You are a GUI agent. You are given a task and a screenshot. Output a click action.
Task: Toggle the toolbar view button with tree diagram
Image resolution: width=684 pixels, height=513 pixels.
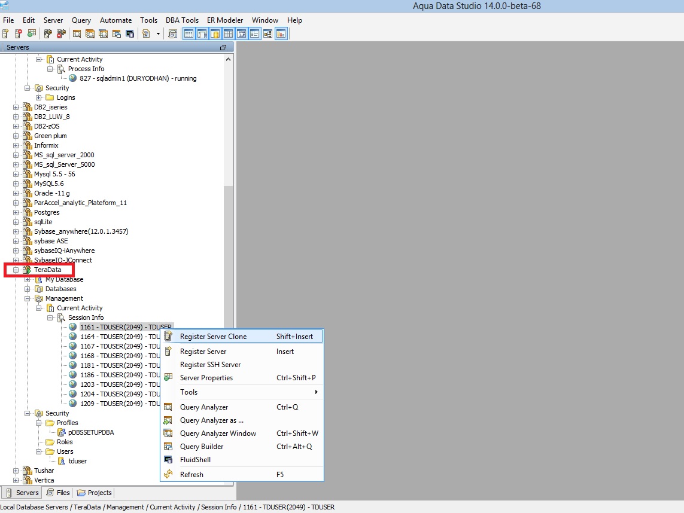268,33
